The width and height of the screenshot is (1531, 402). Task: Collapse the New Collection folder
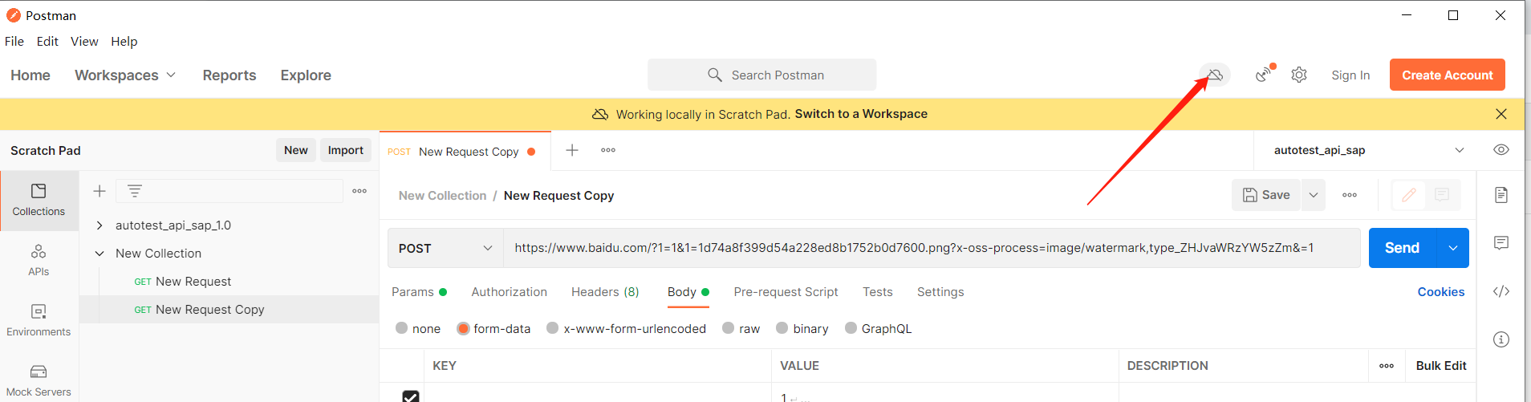99,254
